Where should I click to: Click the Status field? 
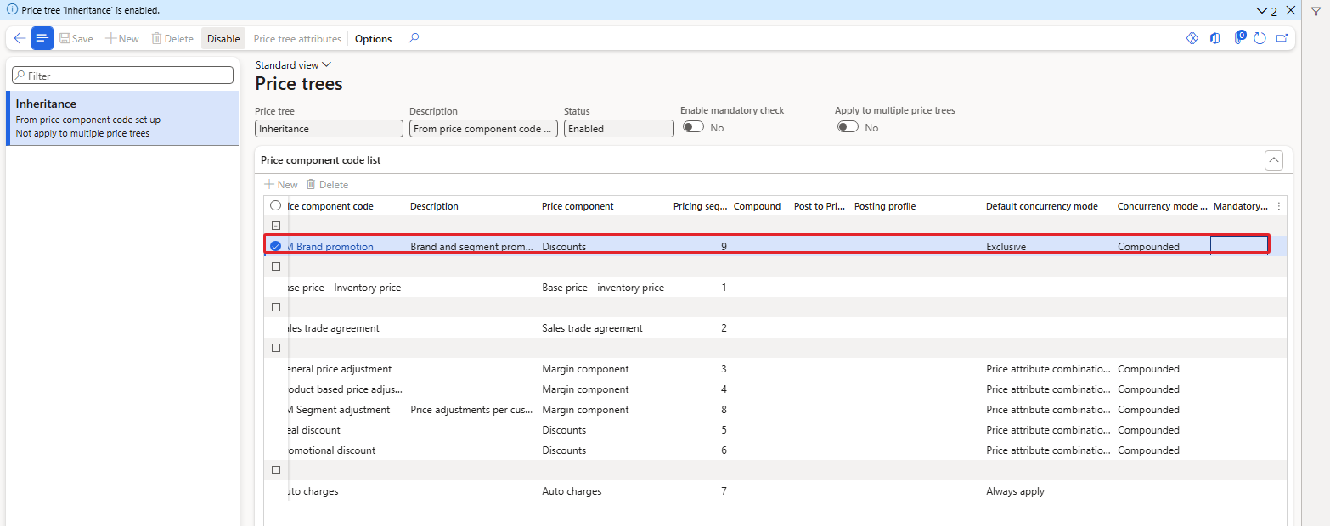click(618, 129)
